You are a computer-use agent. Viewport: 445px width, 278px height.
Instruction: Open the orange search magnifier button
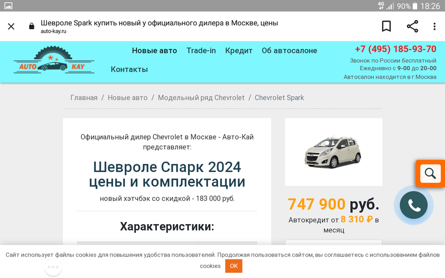(430, 173)
